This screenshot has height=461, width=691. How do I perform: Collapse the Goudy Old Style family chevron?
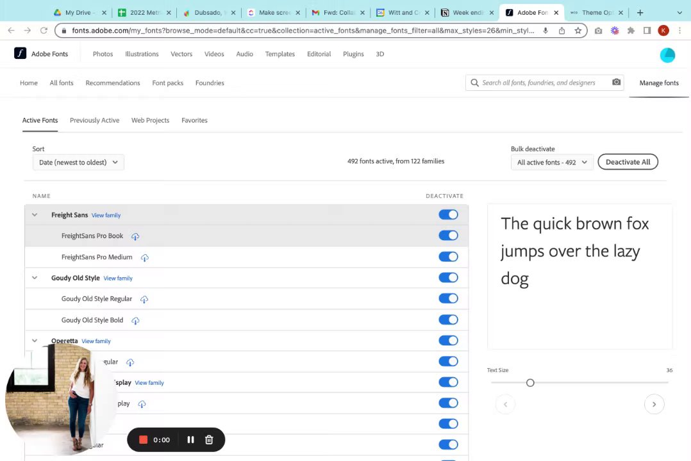pos(35,278)
